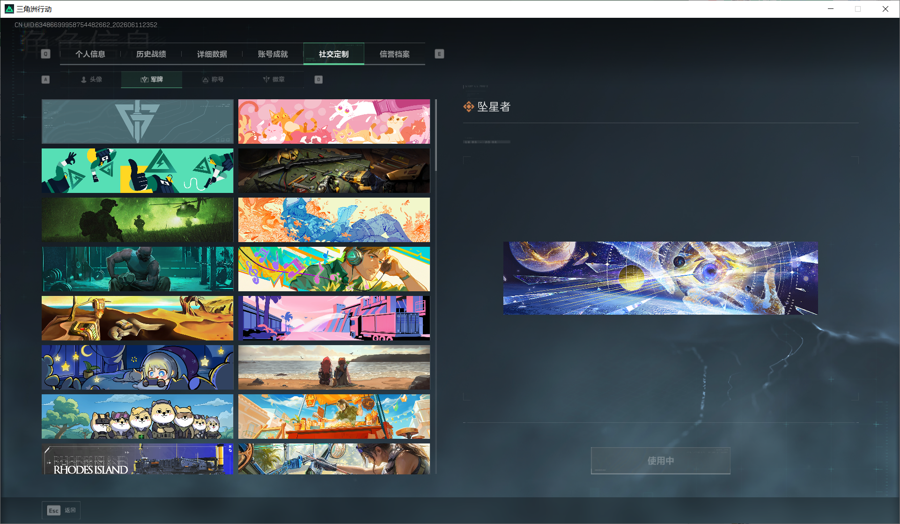Click the Esc return key icon

click(x=53, y=510)
